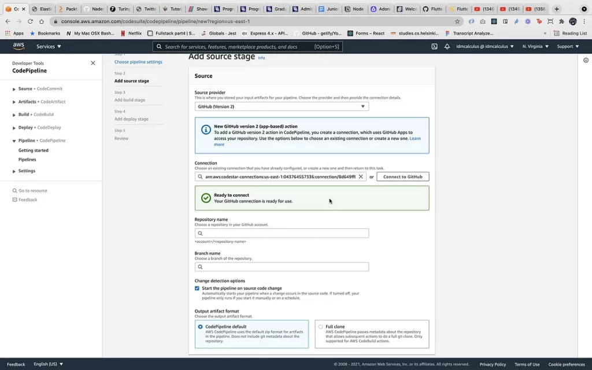Viewport: 592px width, 370px height.
Task: Click the Repository name search field
Action: click(282, 234)
